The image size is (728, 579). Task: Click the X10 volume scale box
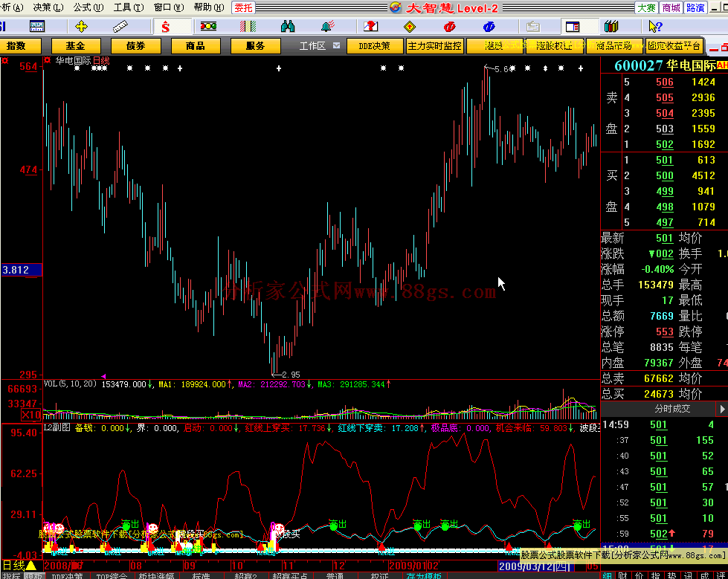click(31, 414)
